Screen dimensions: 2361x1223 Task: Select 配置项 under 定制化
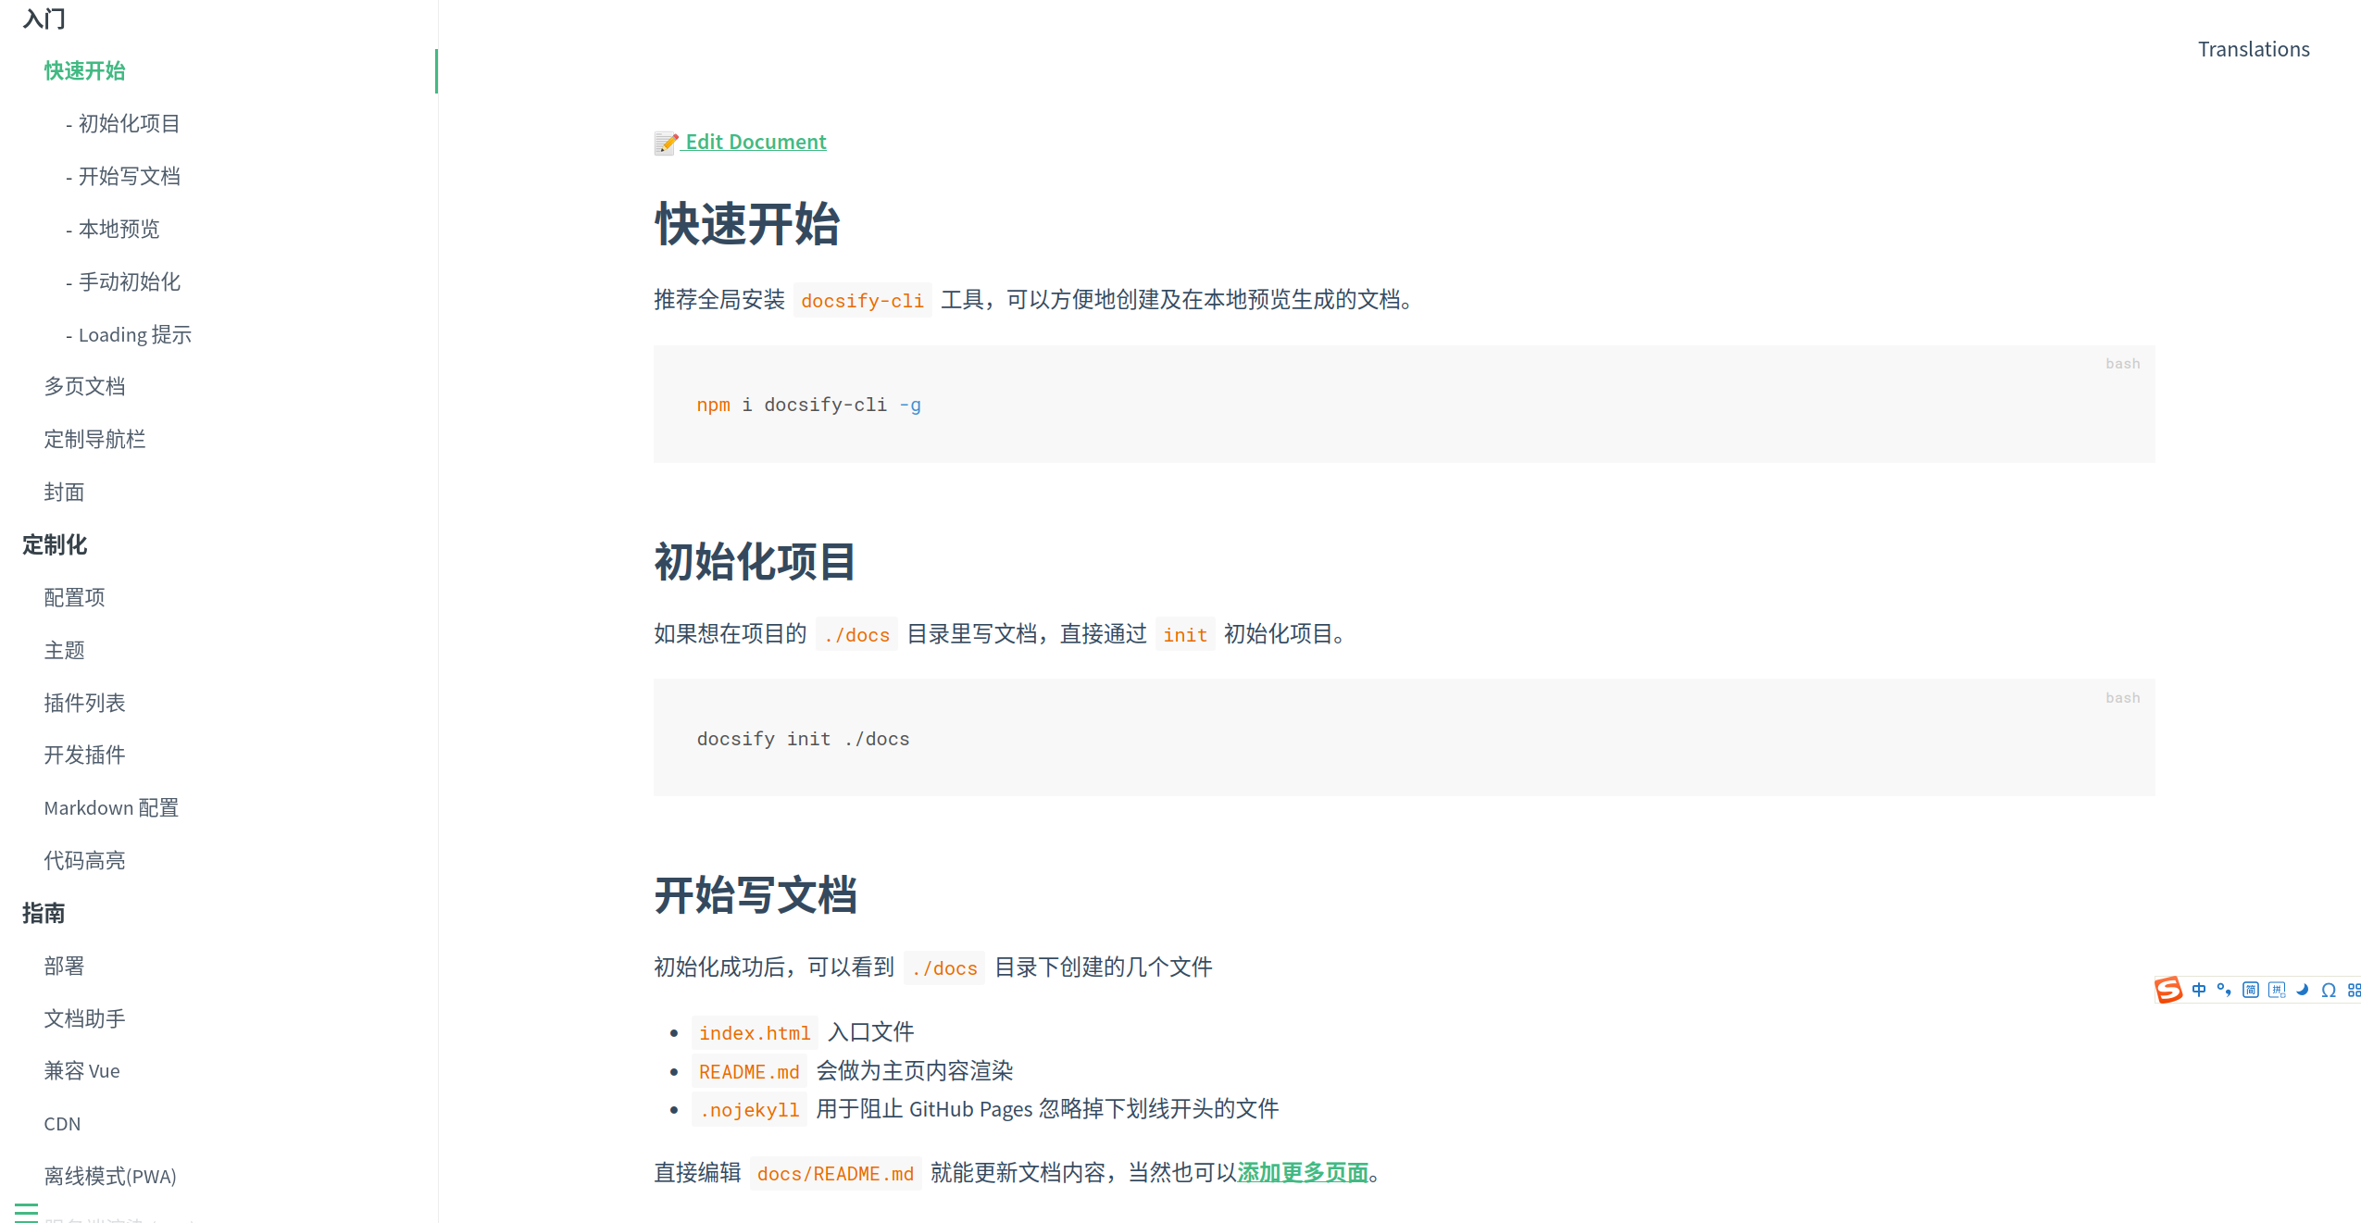[x=74, y=597]
